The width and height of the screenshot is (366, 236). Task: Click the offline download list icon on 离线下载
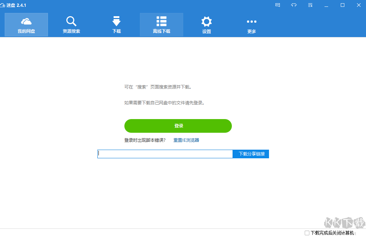(161, 21)
